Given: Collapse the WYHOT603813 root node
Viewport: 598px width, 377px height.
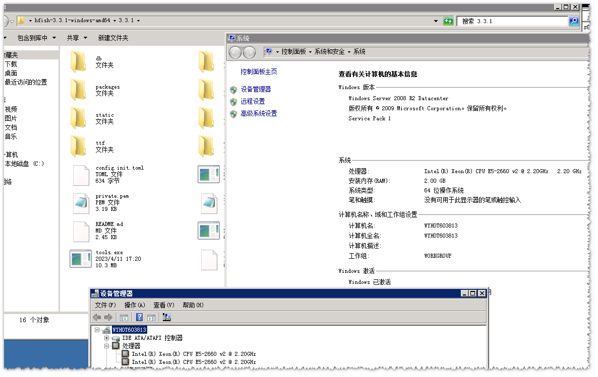Looking at the screenshot, I should tap(97, 330).
